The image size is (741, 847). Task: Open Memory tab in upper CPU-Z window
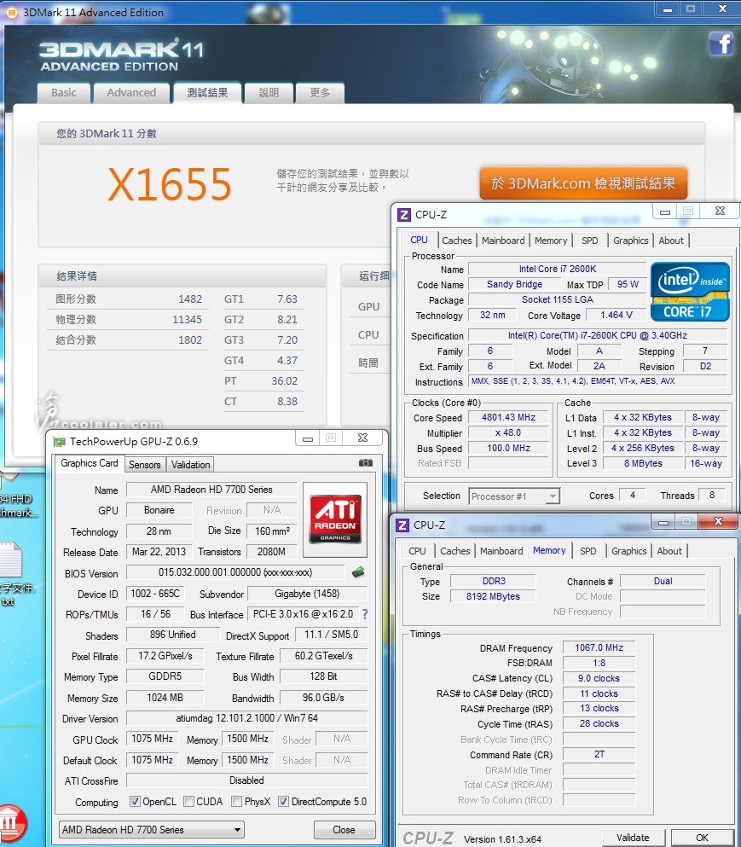551,241
